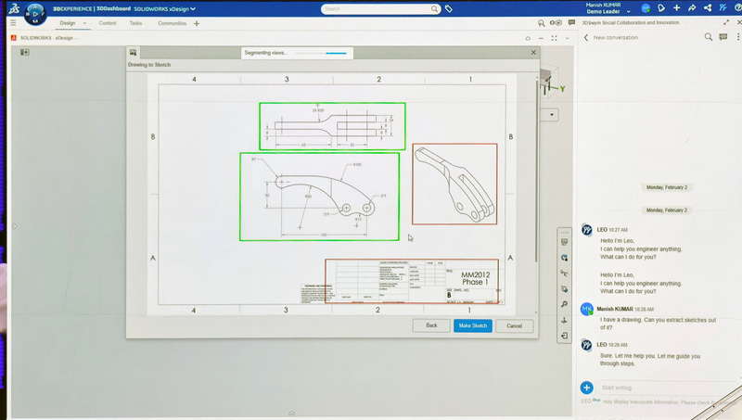Open the Help question mark icon
Image resolution: width=742 pixels, height=420 pixels.
(737, 7)
